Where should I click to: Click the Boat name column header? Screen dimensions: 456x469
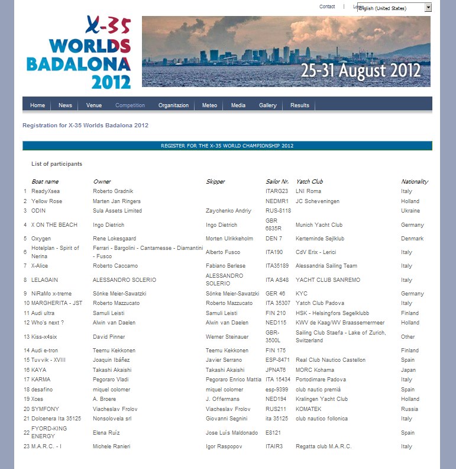click(x=45, y=182)
